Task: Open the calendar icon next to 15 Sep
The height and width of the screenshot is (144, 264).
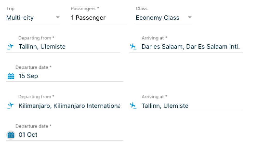Action: (11, 76)
